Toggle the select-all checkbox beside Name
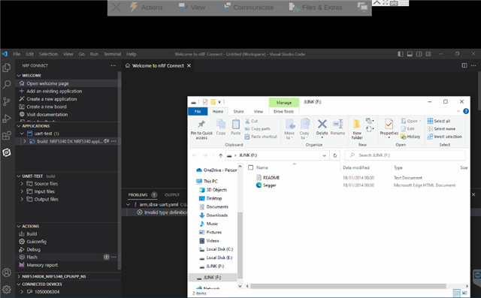The width and height of the screenshot is (481, 298). [250, 167]
